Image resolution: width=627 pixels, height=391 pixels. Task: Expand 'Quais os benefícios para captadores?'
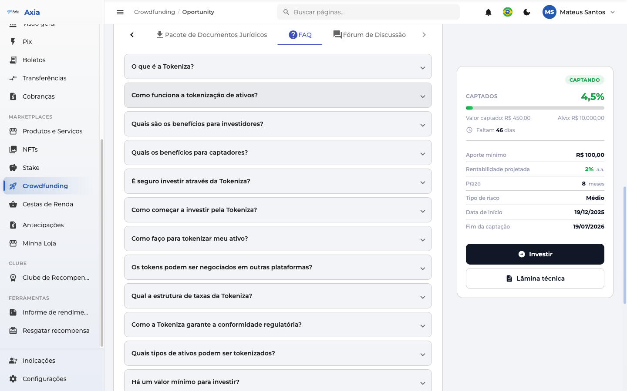(x=278, y=152)
